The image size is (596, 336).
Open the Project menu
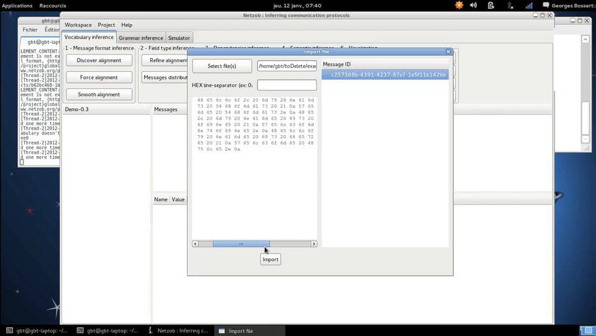pos(106,25)
